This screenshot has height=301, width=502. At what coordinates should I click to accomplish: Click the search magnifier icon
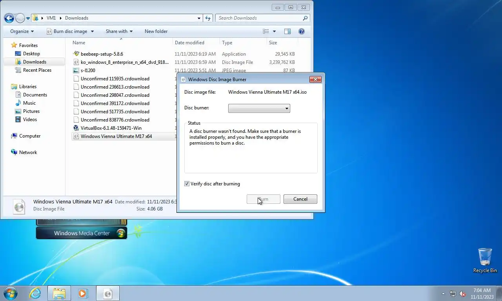pyautogui.click(x=305, y=18)
